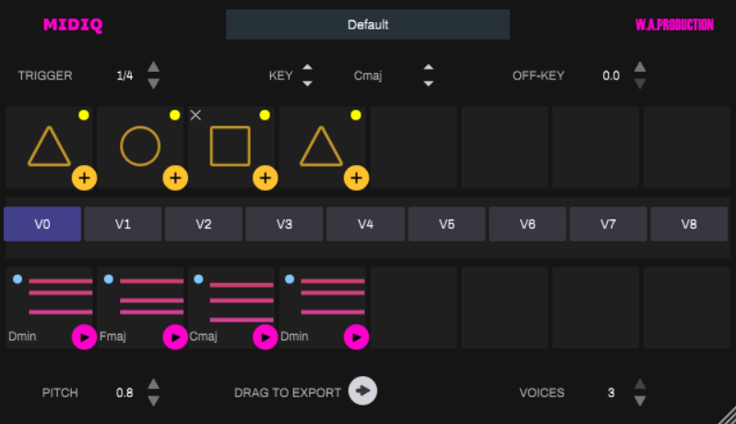Click the window resize grip corner
Viewport: 736px width, 424px height.
pyautogui.click(x=728, y=416)
